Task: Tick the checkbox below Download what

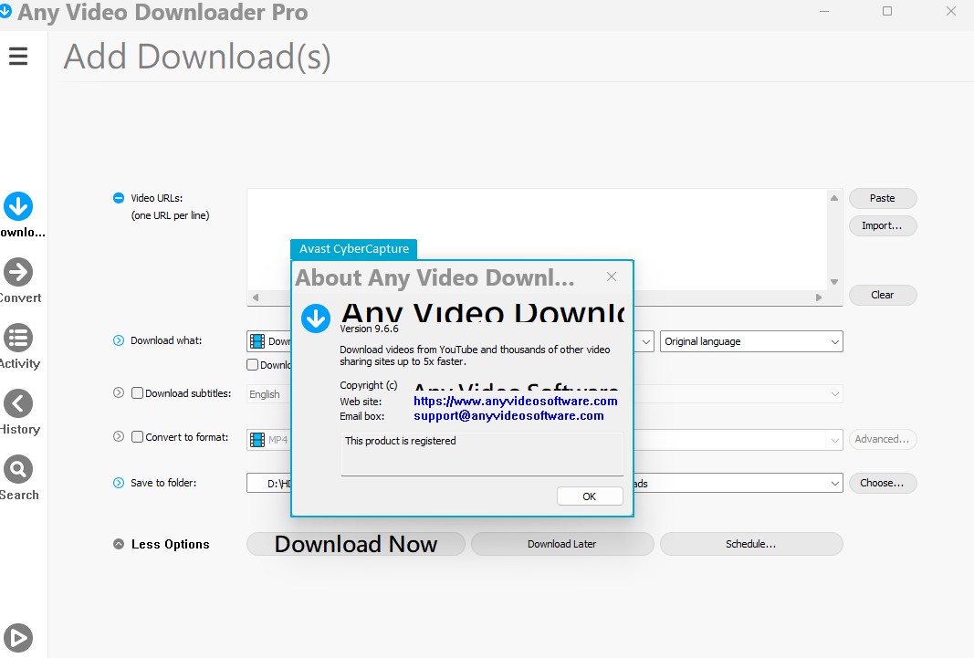Action: click(252, 365)
